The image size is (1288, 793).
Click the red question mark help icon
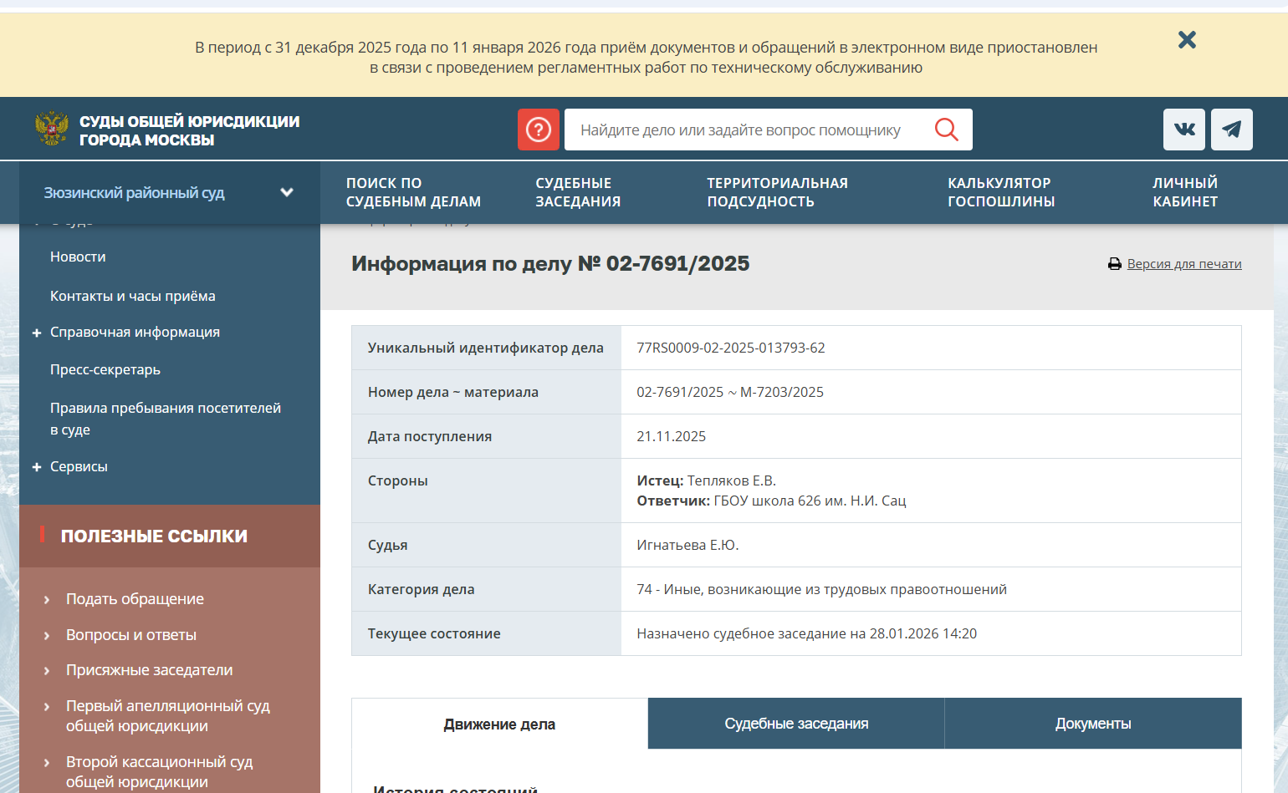coord(538,130)
